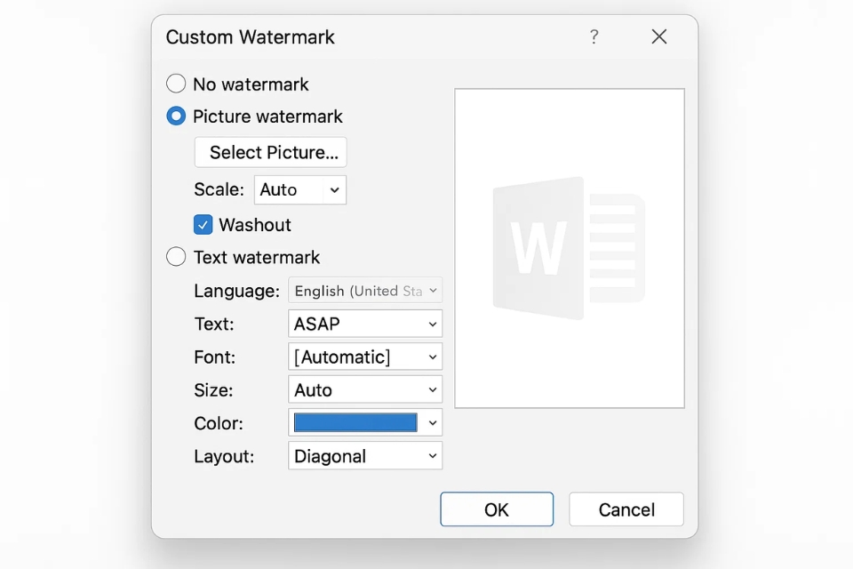The image size is (853, 569).
Task: Expand the Size dropdown
Action: 365,390
